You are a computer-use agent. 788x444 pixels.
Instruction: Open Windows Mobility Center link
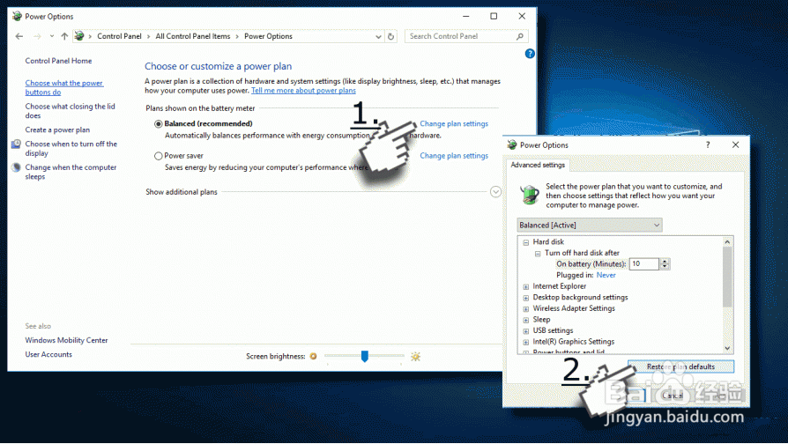point(66,340)
